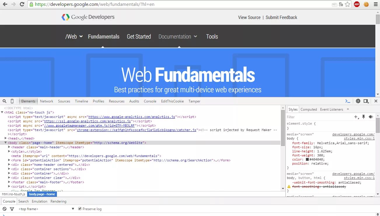Open the Tamper DevTools tab
The image size is (380, 216).
(194, 101)
